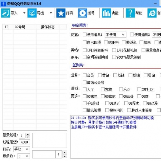This screenshot has width=161, height=161.
Task: Increase the 登录线程 spinner value
Action: [x=28, y=134]
